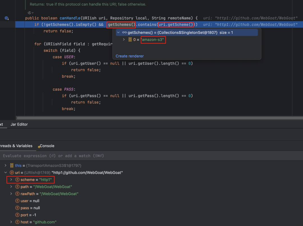Click the field icon beside rawPath

pyautogui.click(x=17, y=194)
